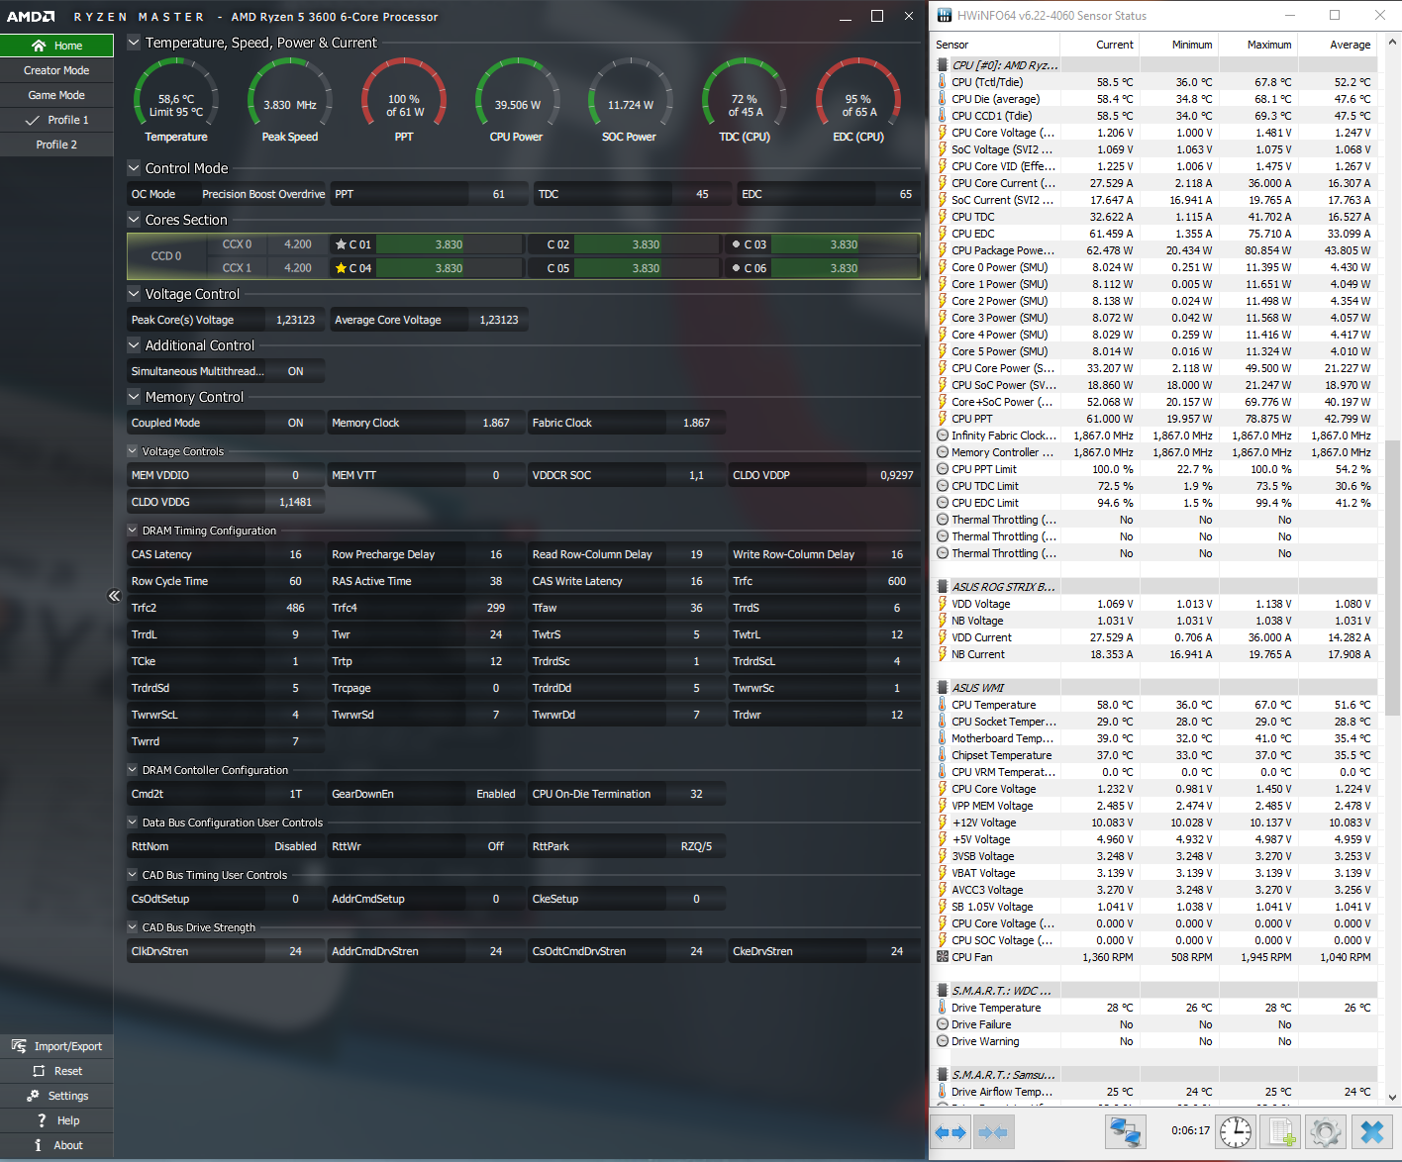Click clock icon beside Infinity Fabric Clock
This screenshot has width=1402, height=1162.
coord(942,436)
